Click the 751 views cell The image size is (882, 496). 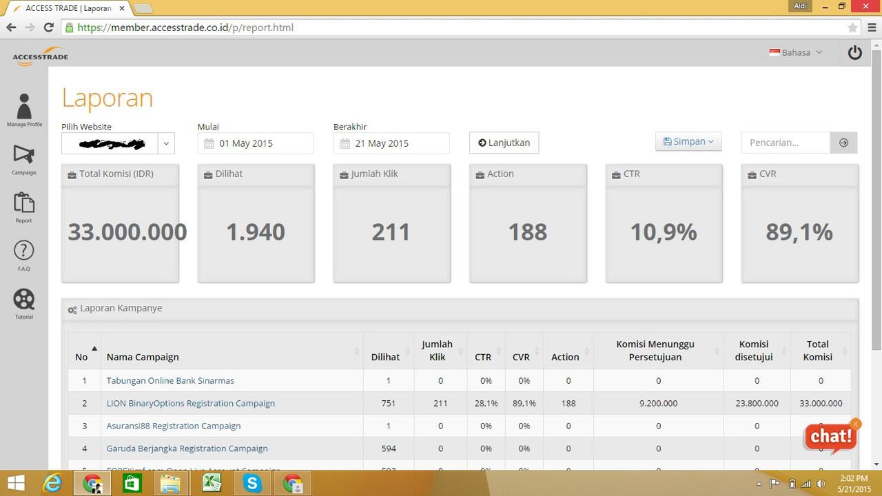point(388,403)
